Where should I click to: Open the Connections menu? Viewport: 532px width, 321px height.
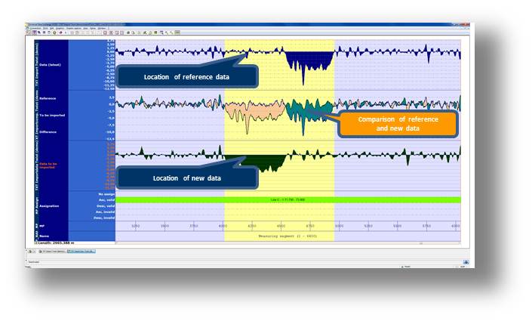point(35,28)
